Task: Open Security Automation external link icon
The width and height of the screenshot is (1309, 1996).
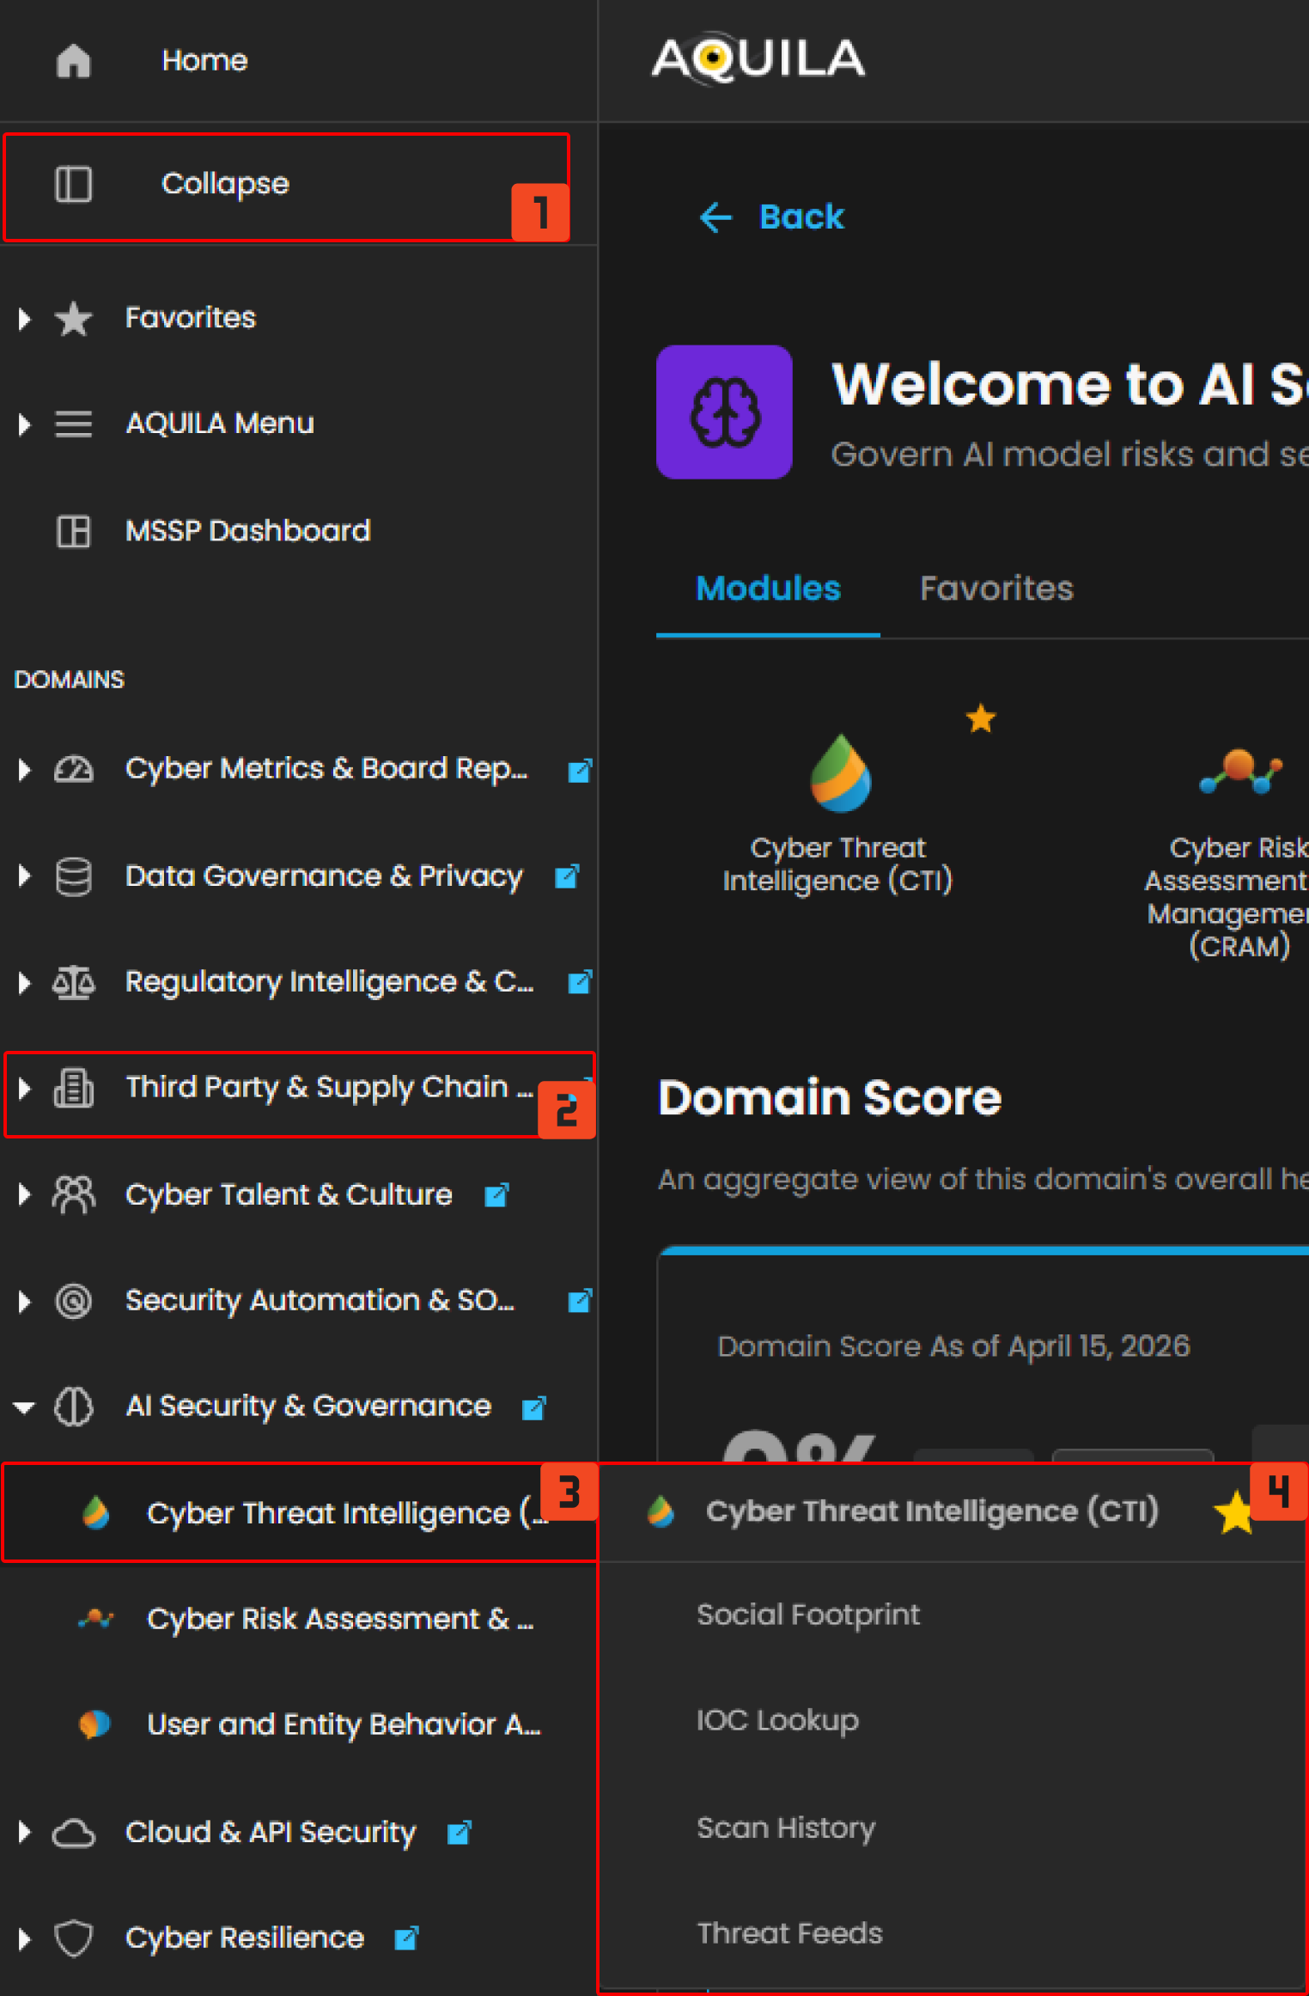Action: 580,1301
